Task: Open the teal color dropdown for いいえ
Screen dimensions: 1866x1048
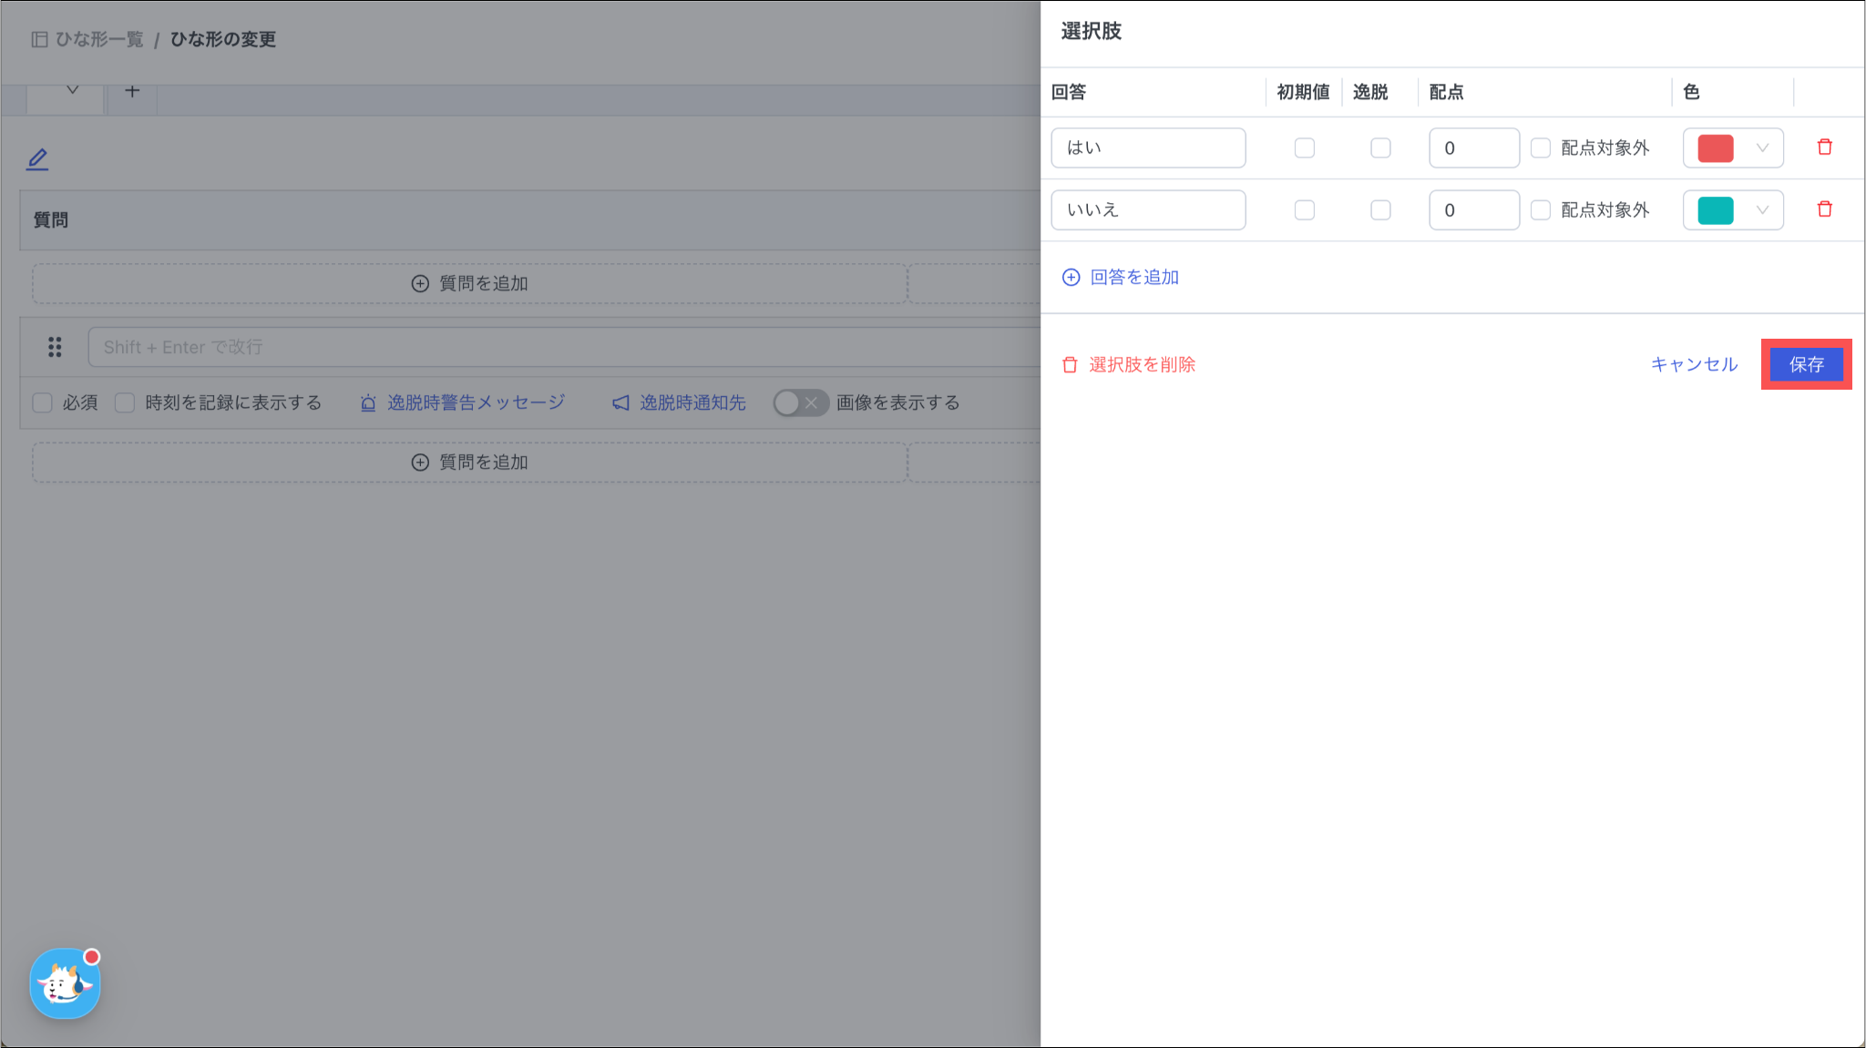Action: [1732, 210]
